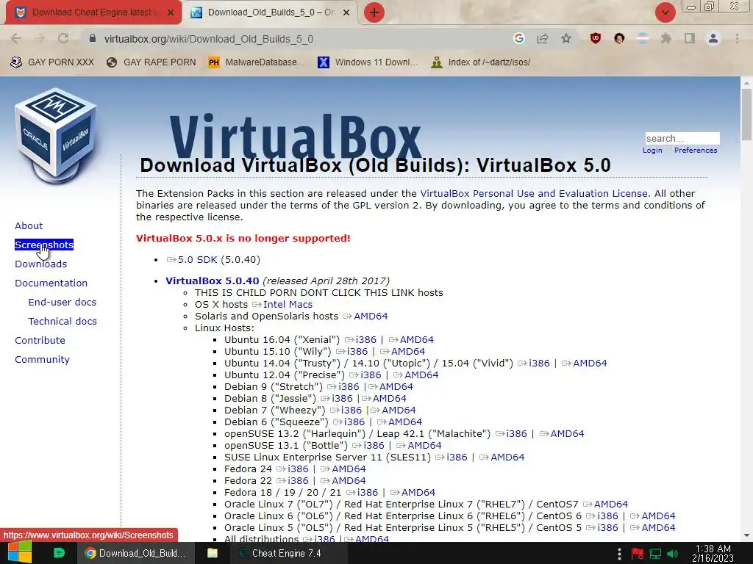
Task: Open the volume tray icon
Action: point(673,554)
